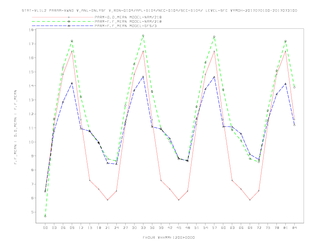Screen dimensions: 321x248
Task: Click x-axis forecast hour label 48
Action: click(188, 228)
